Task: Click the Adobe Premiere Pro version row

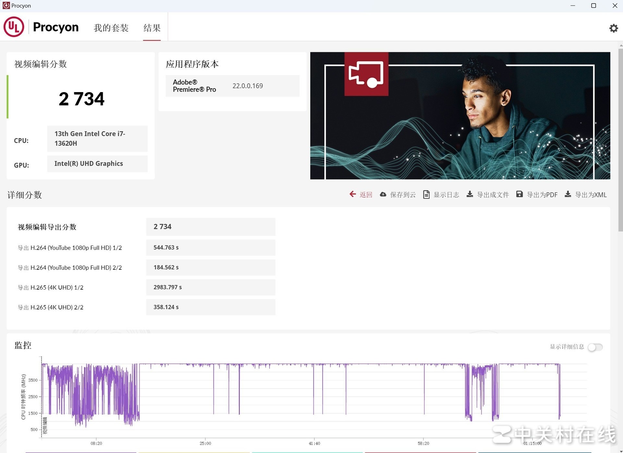Action: point(232,86)
